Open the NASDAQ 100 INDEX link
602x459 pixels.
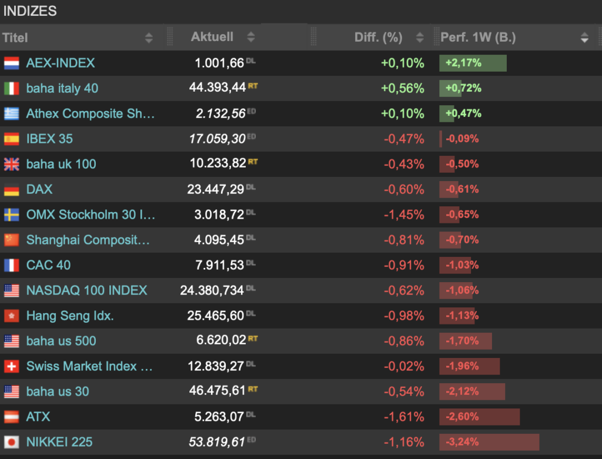[86, 290]
